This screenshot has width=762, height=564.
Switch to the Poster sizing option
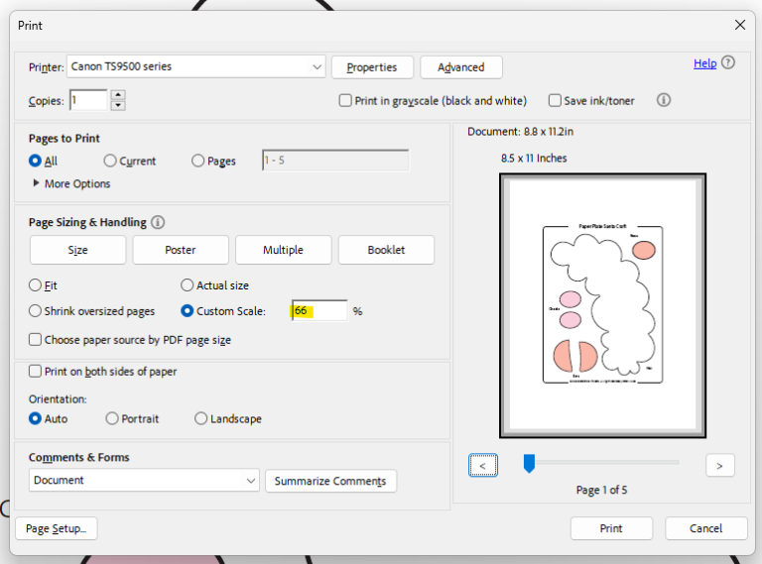coord(181,250)
